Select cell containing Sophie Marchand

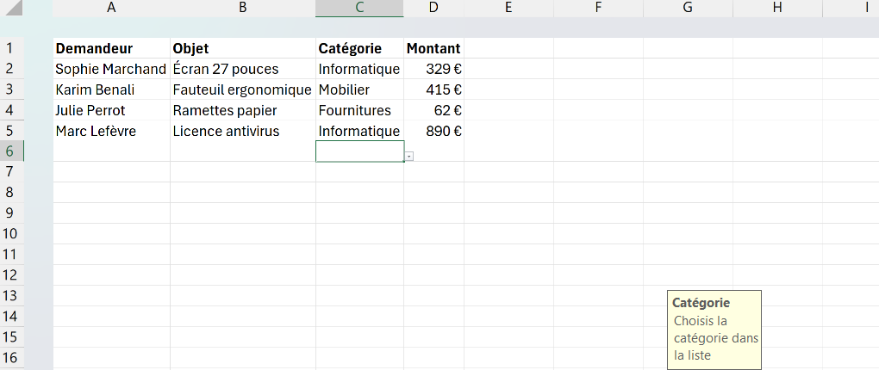(x=111, y=69)
